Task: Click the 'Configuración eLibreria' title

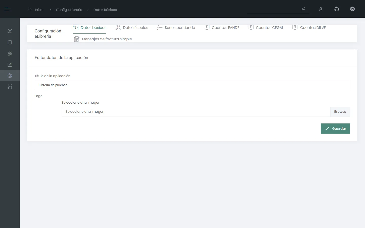Action: click(48, 33)
